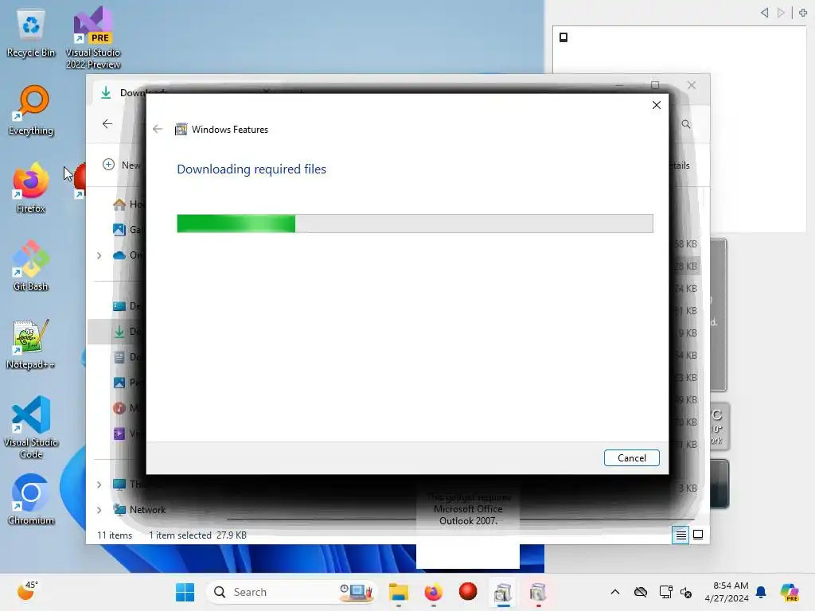Launch Chromium from desktop
The image size is (815, 611).
[31, 500]
